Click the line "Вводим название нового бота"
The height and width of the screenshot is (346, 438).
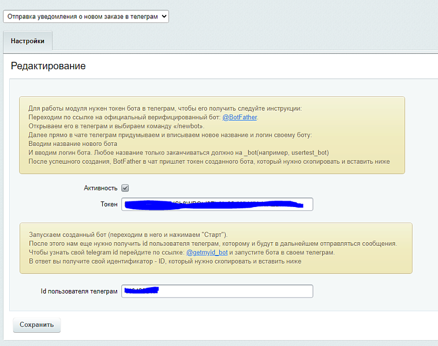pyautogui.click(x=73, y=144)
